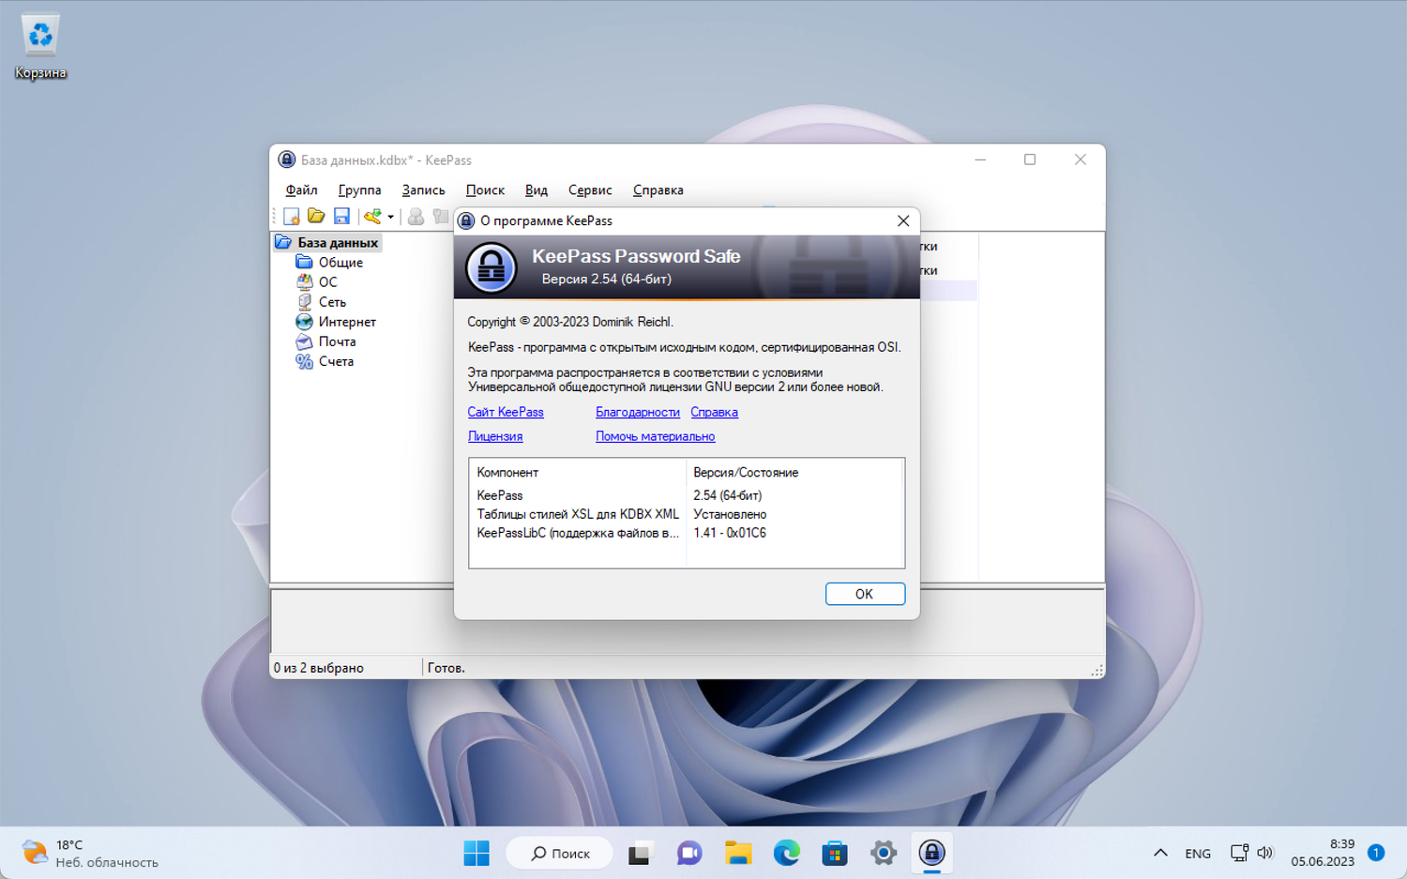Open the Благодарности link
This screenshot has width=1407, height=879.
[x=638, y=413]
